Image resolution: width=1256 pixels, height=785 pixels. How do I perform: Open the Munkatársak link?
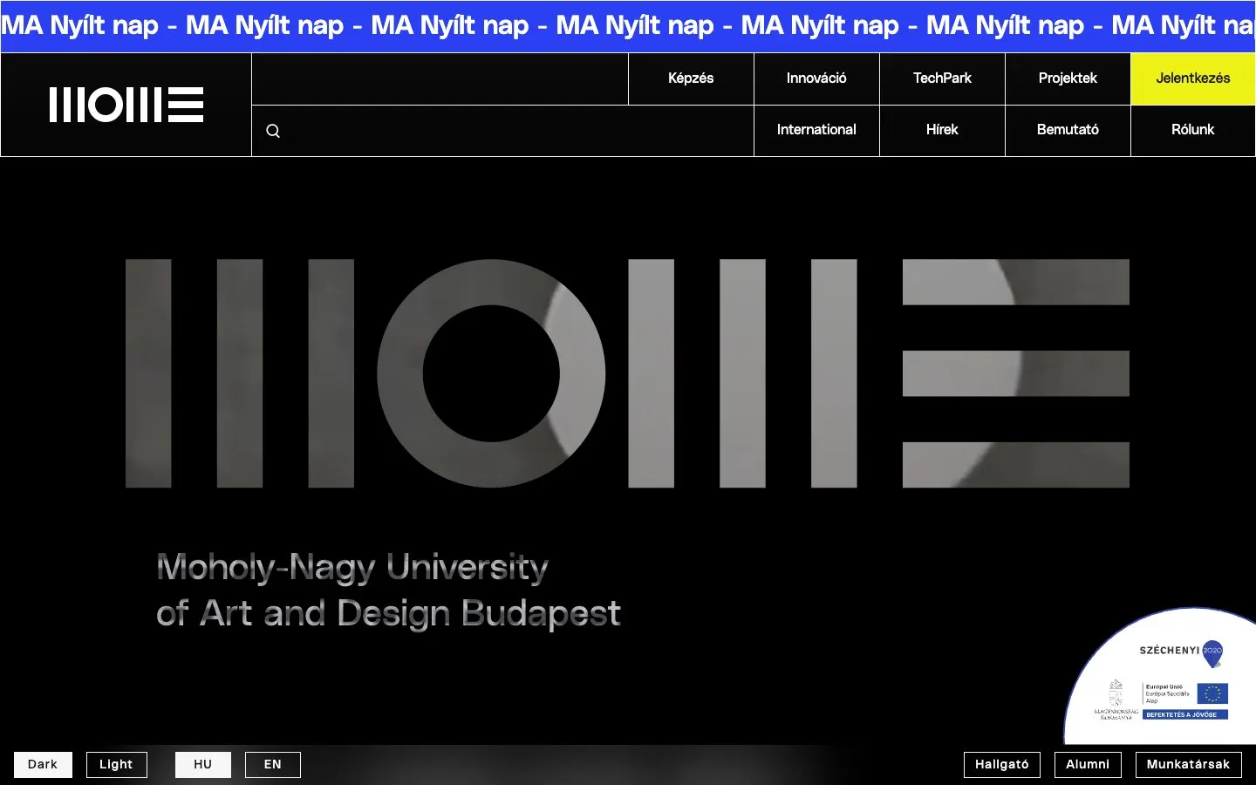pos(1189,765)
